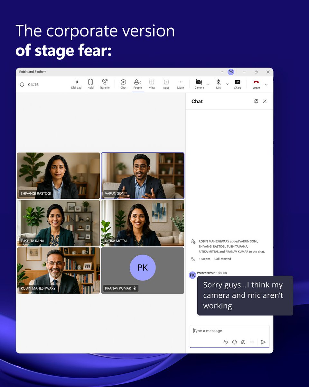The height and width of the screenshot is (387, 309).
Task: Select Varun Soni's video tile
Action: point(143,175)
